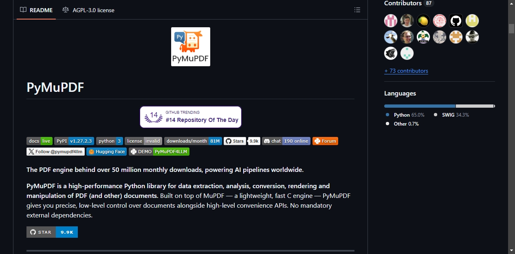This screenshot has width=515, height=254.
Task: Open the PyPI v1.27.2.3 badge
Action: tap(74, 141)
